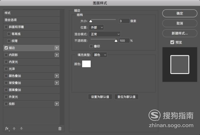Screen dimensions: 200x135
Task: Click the plus icon beside 内阴影
Action: [57, 55]
